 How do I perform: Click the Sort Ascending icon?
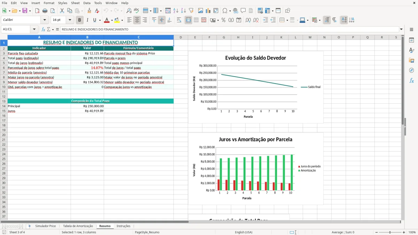point(176,11)
